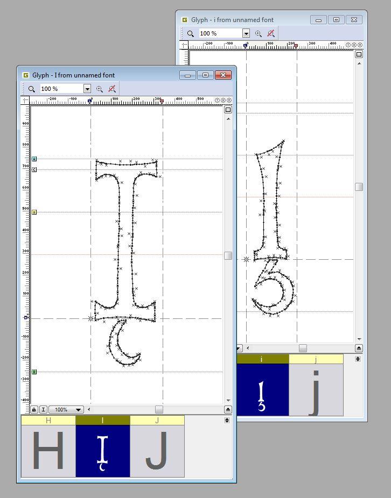This screenshot has height=498, width=391.
Task: Click the horizontal scroll-left arrow in Glyph I window
Action: tap(89, 409)
